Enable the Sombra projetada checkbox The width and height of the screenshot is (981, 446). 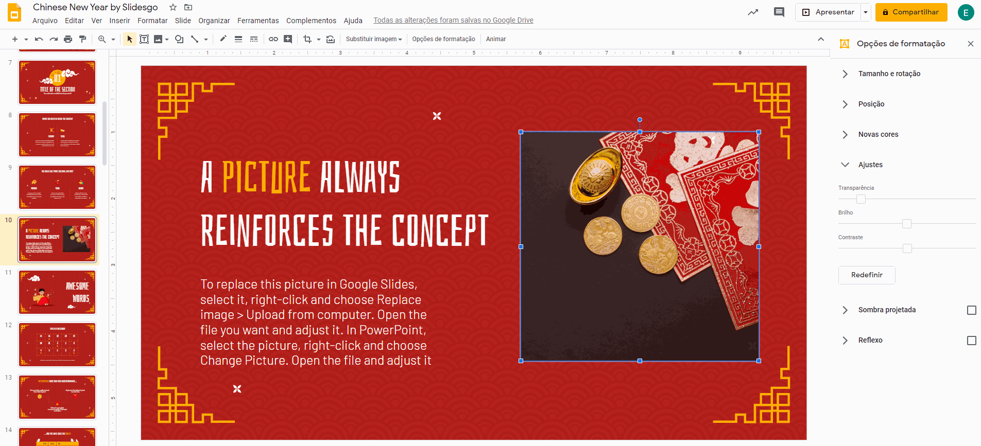coord(972,310)
